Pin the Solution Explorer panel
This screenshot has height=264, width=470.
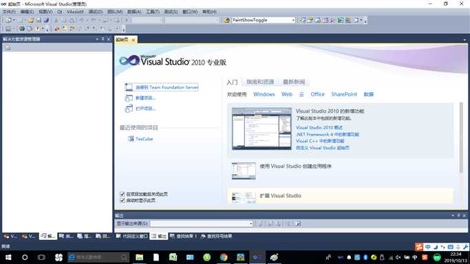[x=103, y=39]
